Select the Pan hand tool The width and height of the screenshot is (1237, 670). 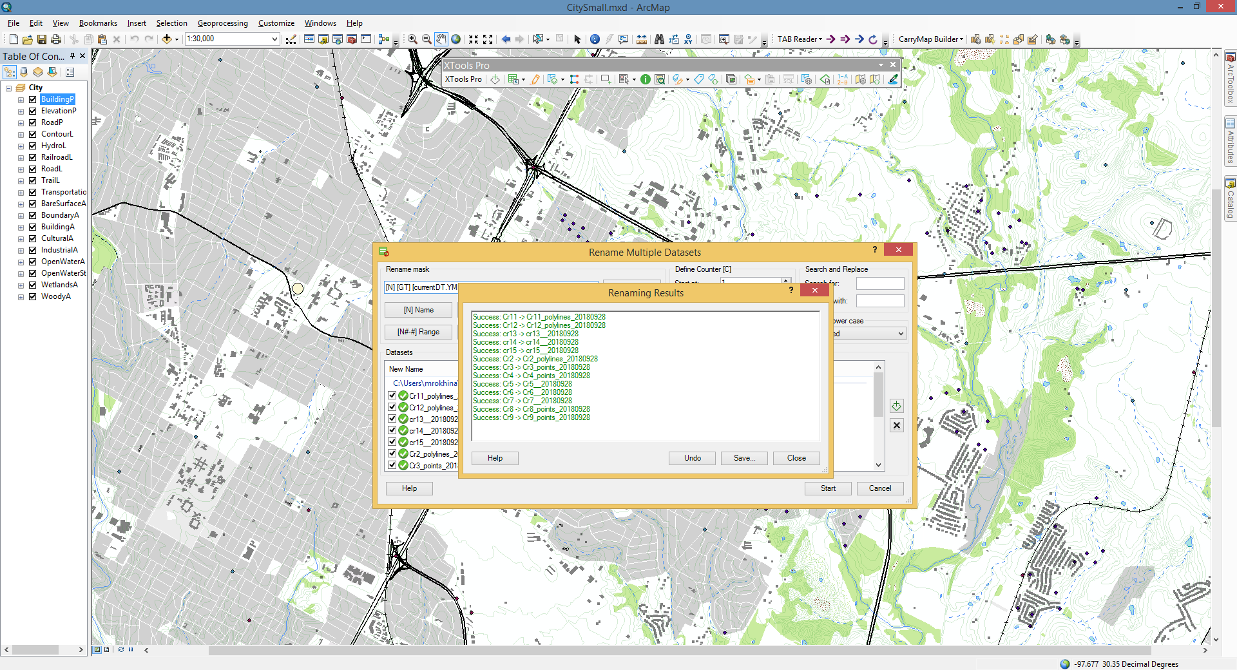[441, 39]
